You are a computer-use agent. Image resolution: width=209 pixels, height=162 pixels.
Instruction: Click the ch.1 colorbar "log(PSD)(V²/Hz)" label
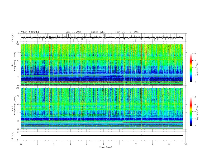click(x=197, y=69)
